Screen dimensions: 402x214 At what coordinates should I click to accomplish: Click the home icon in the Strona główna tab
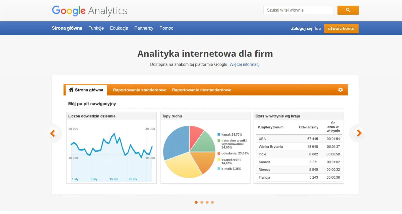tap(71, 90)
